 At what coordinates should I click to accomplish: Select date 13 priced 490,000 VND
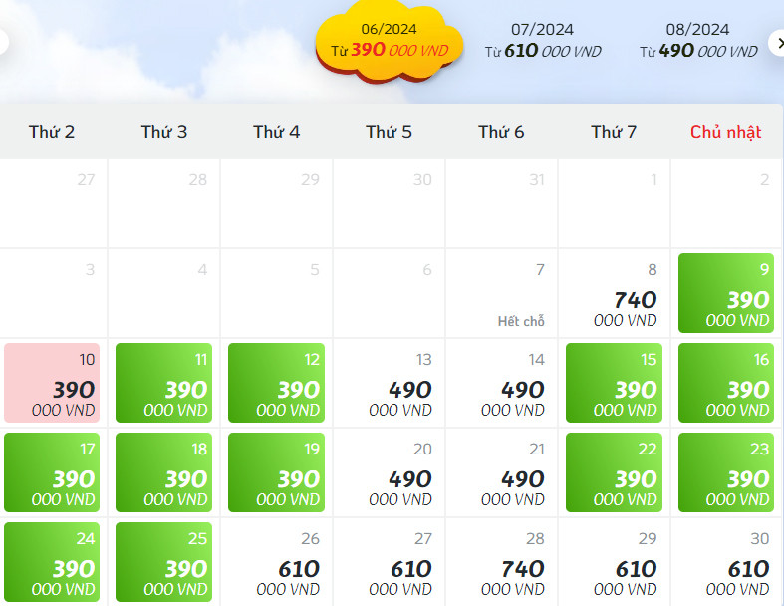[390, 383]
